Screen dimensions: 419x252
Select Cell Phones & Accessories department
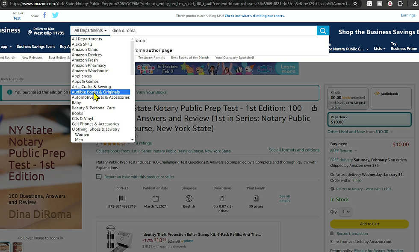click(x=95, y=124)
